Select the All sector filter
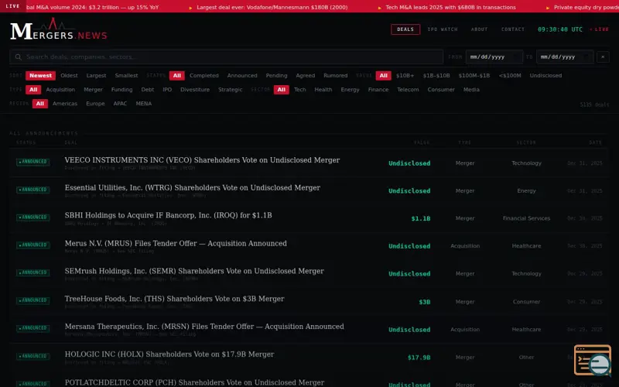619x387 pixels. (x=281, y=90)
